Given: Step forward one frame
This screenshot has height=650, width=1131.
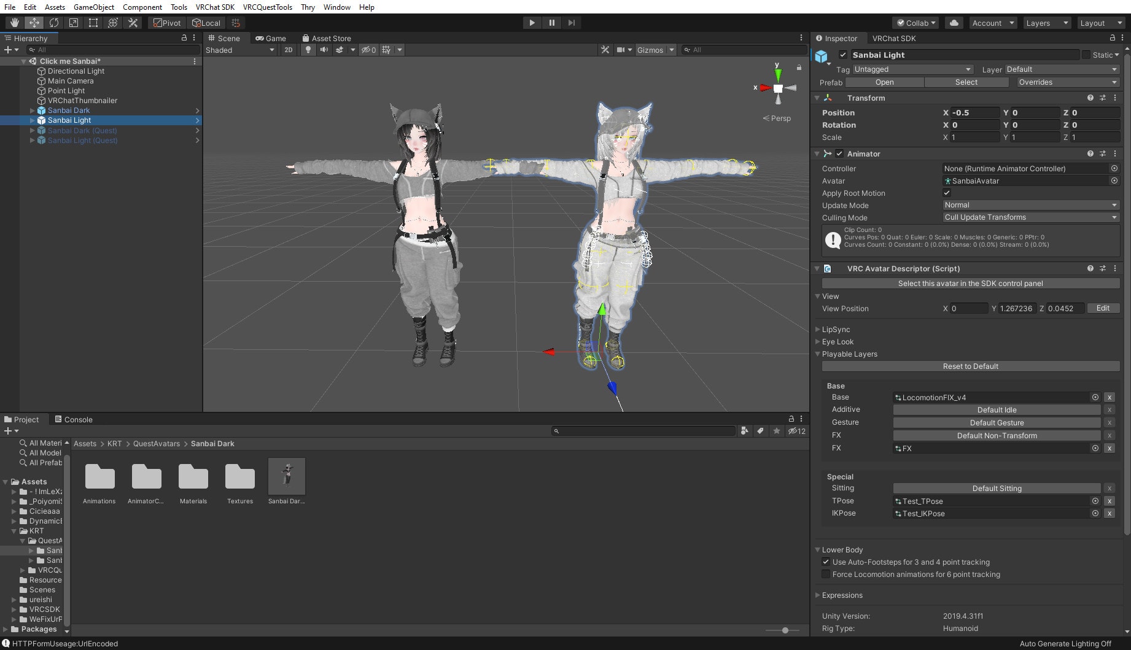Looking at the screenshot, I should (x=571, y=23).
